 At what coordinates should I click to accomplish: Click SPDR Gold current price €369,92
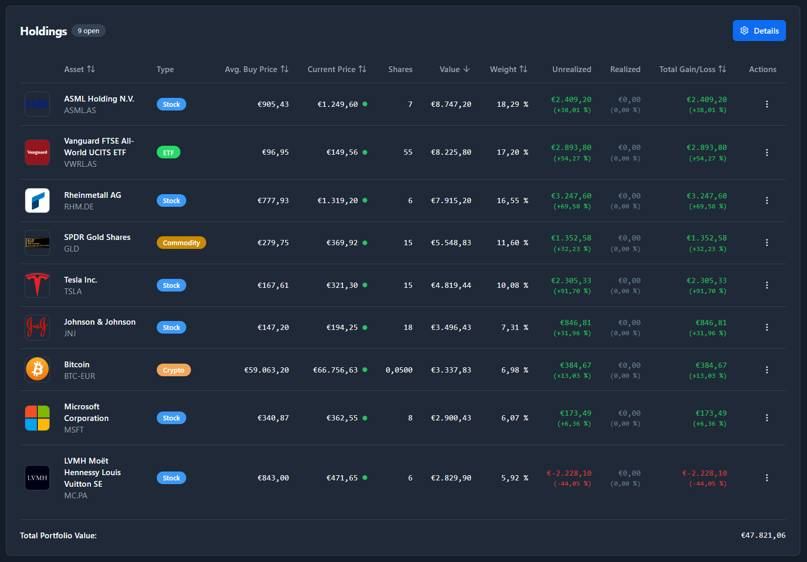tap(342, 243)
